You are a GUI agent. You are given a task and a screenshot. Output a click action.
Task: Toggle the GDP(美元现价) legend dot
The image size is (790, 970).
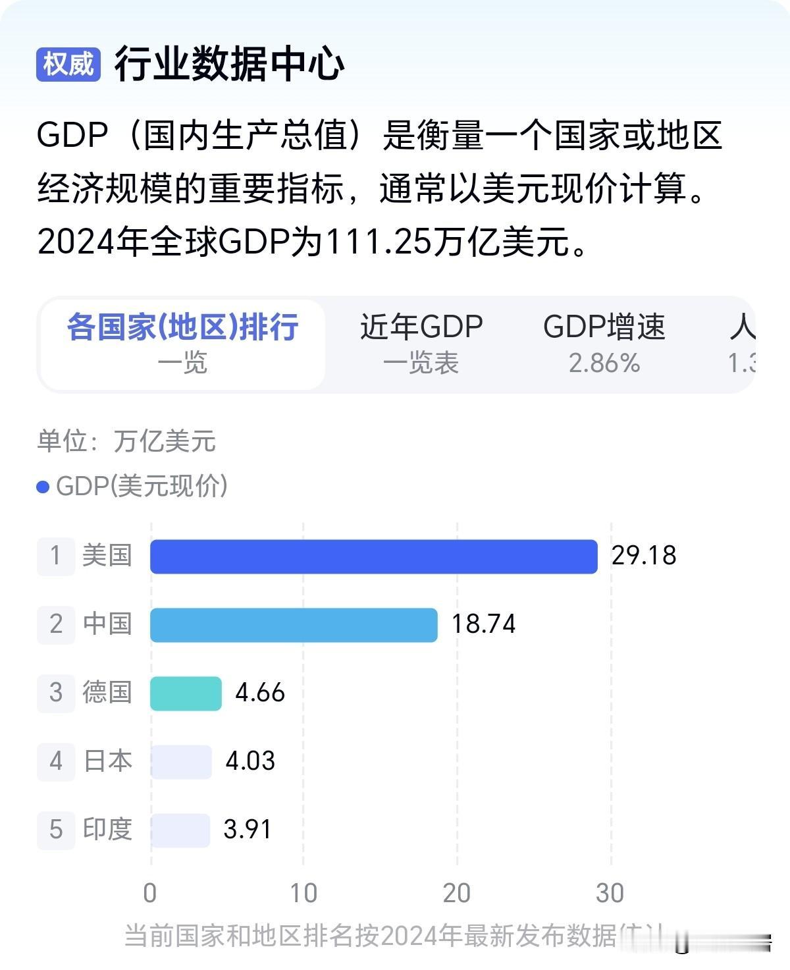coord(43,487)
